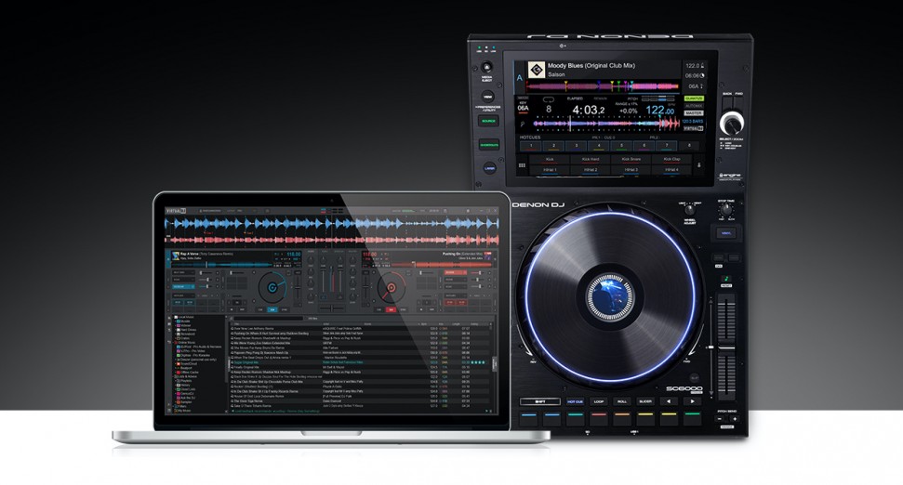Image resolution: width=903 pixels, height=485 pixels.
Task: Tap the Moody Blues track title on the Denon screen
Action: point(591,66)
